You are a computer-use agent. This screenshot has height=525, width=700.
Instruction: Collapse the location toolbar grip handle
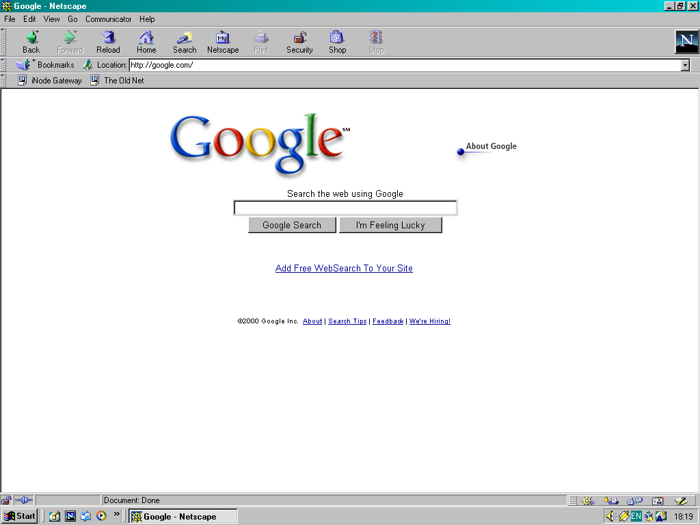(x=3, y=65)
